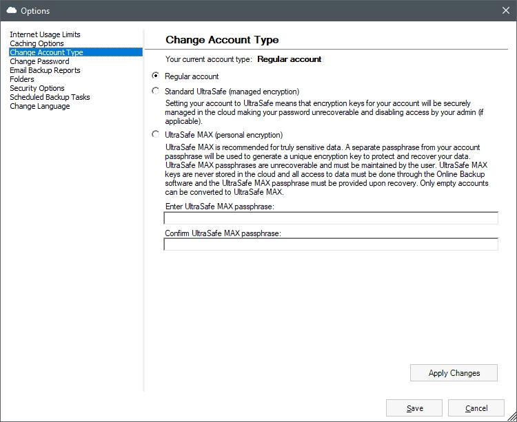Viewport: 517px width, 422px height.
Task: Open Caching Options page
Action: click(x=37, y=43)
